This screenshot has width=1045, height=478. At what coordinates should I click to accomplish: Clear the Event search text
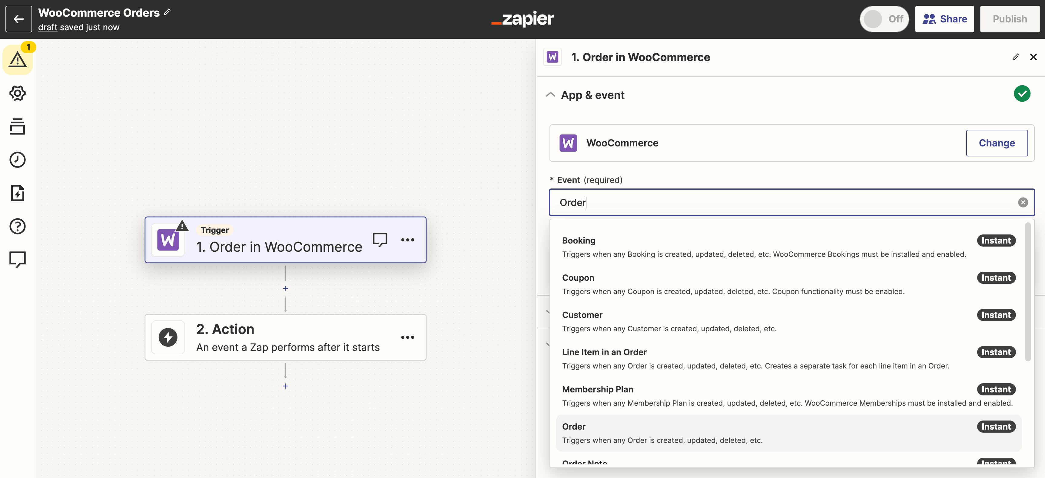pos(1023,202)
